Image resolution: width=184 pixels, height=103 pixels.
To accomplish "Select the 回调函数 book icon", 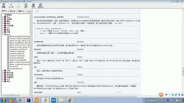I will coord(5,77).
